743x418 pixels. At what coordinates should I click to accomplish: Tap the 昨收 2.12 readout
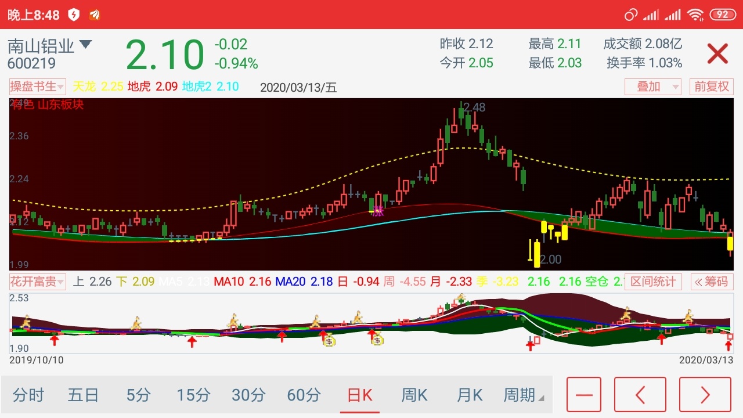pyautogui.click(x=466, y=44)
